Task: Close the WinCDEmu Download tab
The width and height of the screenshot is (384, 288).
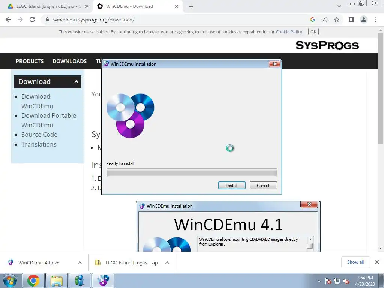Action: [x=177, y=6]
